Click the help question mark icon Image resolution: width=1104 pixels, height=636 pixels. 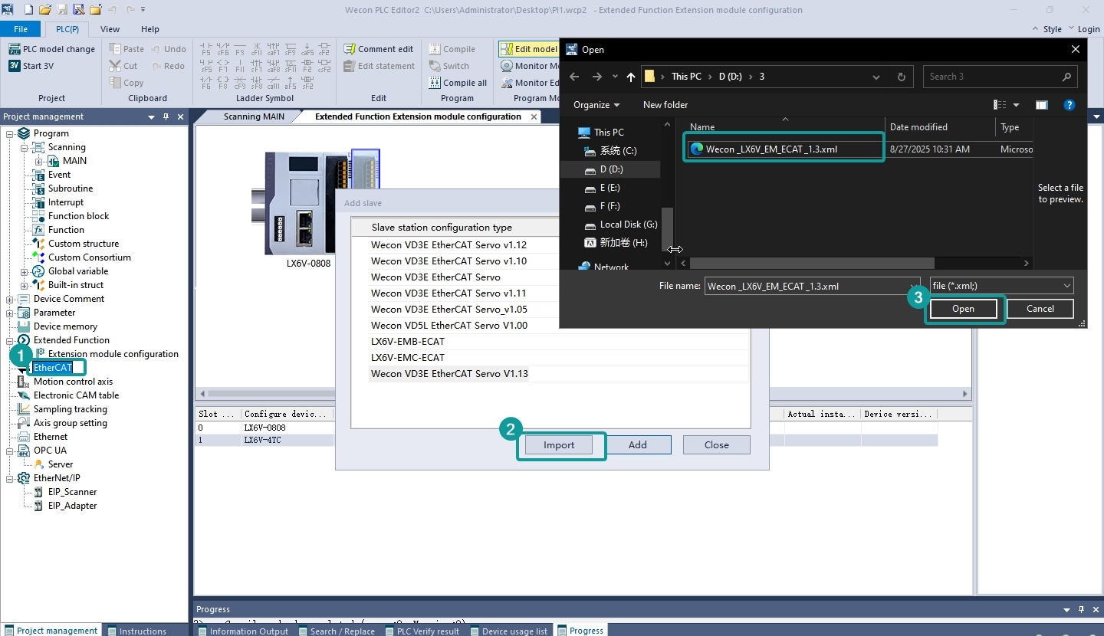point(1069,105)
